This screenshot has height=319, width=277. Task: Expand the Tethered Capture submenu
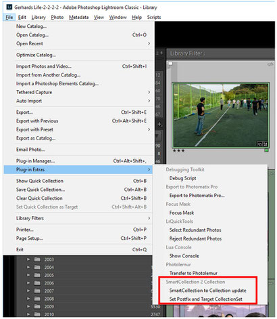[79, 92]
